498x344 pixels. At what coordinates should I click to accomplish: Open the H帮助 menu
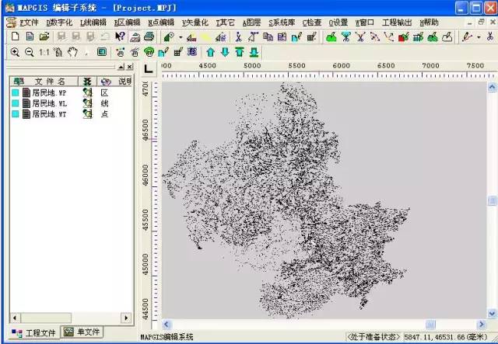(429, 23)
